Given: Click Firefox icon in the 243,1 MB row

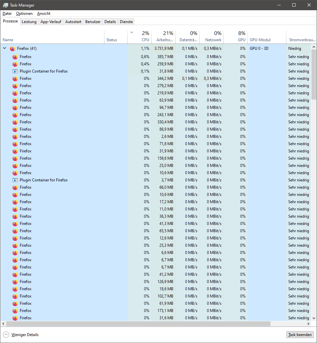Looking at the screenshot, I should pyautogui.click(x=15, y=115).
